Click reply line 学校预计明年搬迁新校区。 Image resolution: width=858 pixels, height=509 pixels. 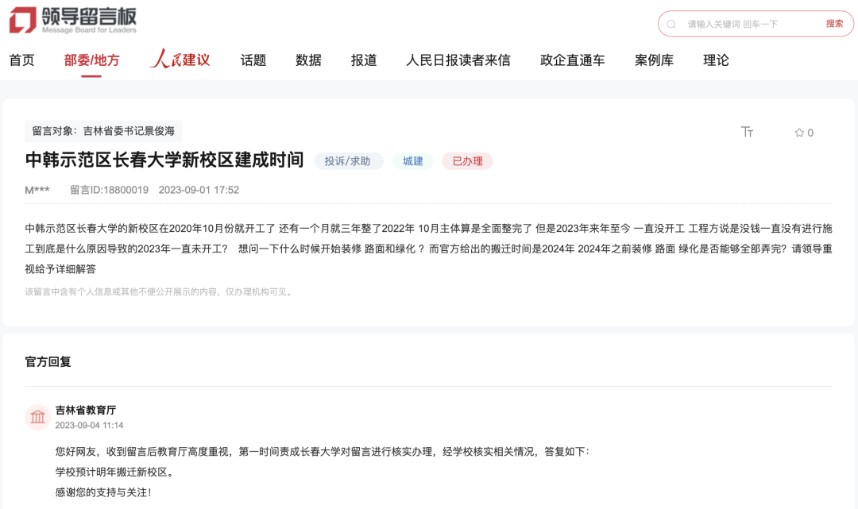click(116, 472)
